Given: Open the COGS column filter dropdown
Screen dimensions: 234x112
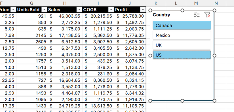Looking at the screenshot, I should [x=111, y=10].
